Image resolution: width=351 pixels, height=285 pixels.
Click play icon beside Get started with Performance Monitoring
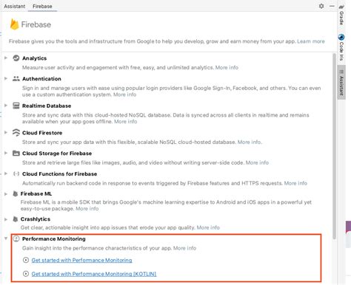[x=26, y=260]
